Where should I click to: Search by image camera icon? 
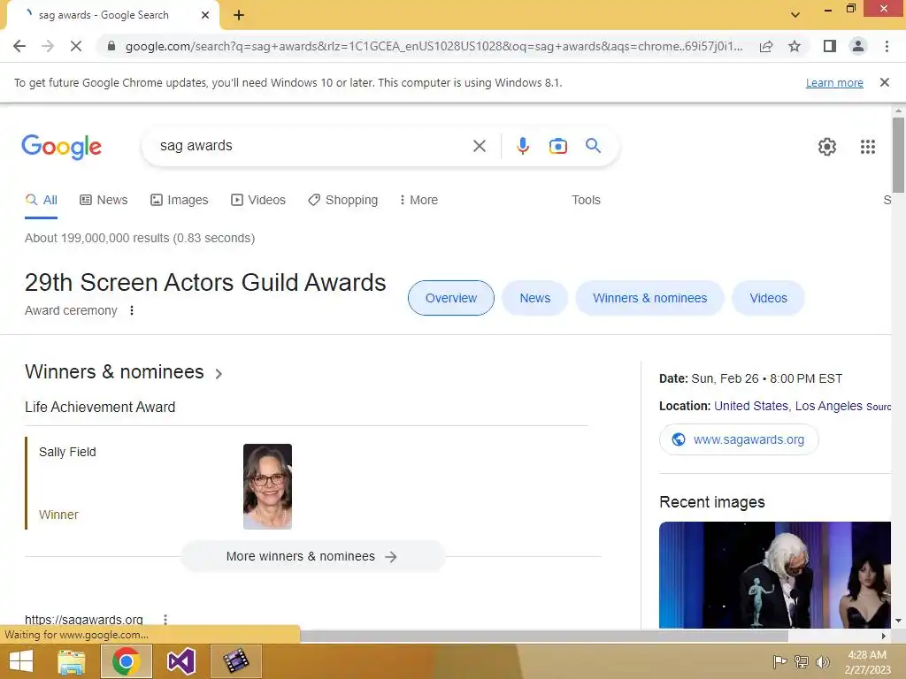click(x=557, y=146)
